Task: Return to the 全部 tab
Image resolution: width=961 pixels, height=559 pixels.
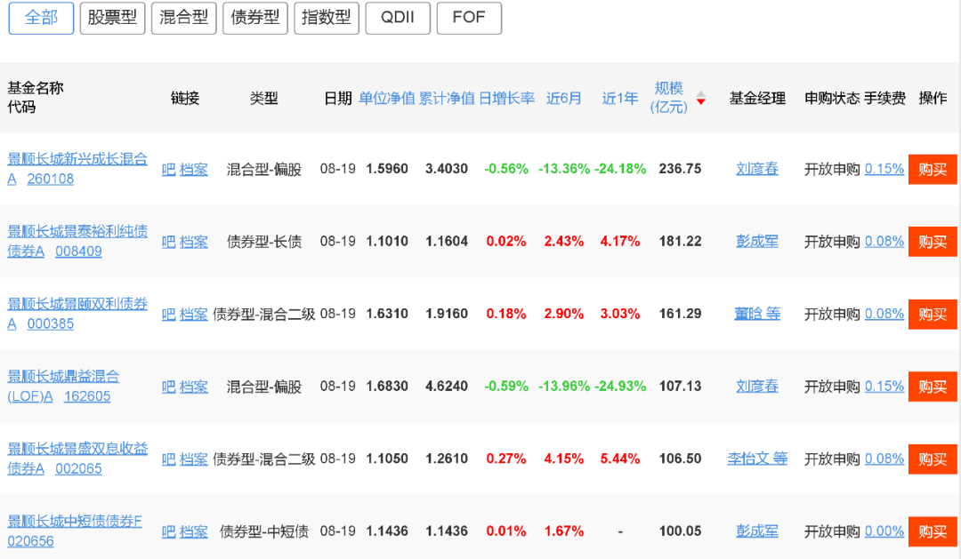Action: tap(40, 18)
